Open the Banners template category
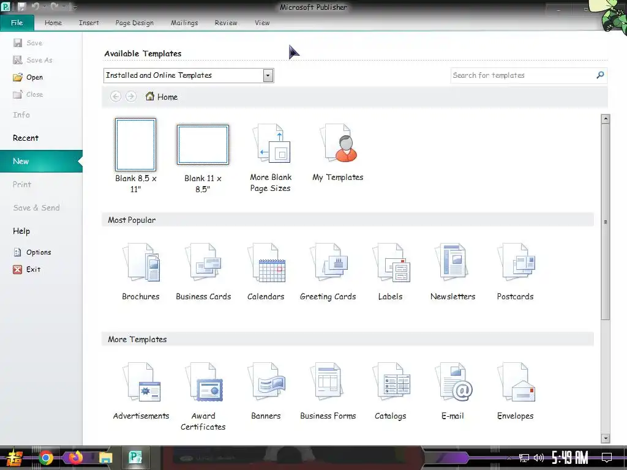627x470 pixels. pos(266,391)
